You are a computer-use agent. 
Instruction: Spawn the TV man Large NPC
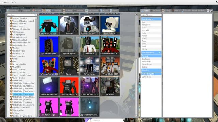tap(90, 66)
